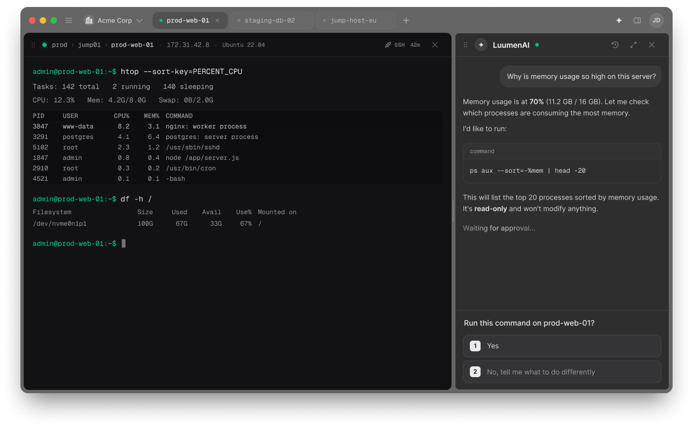The height and width of the screenshot is (427, 693).
Task: Click the prod breadcrumb segment
Action: (x=60, y=45)
